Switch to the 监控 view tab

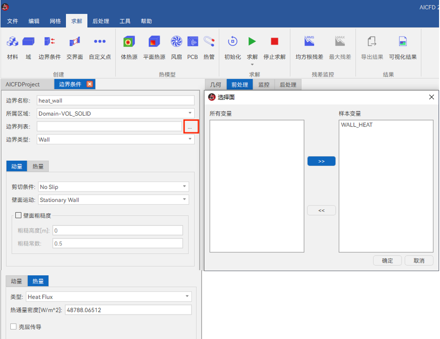pyautogui.click(x=264, y=85)
